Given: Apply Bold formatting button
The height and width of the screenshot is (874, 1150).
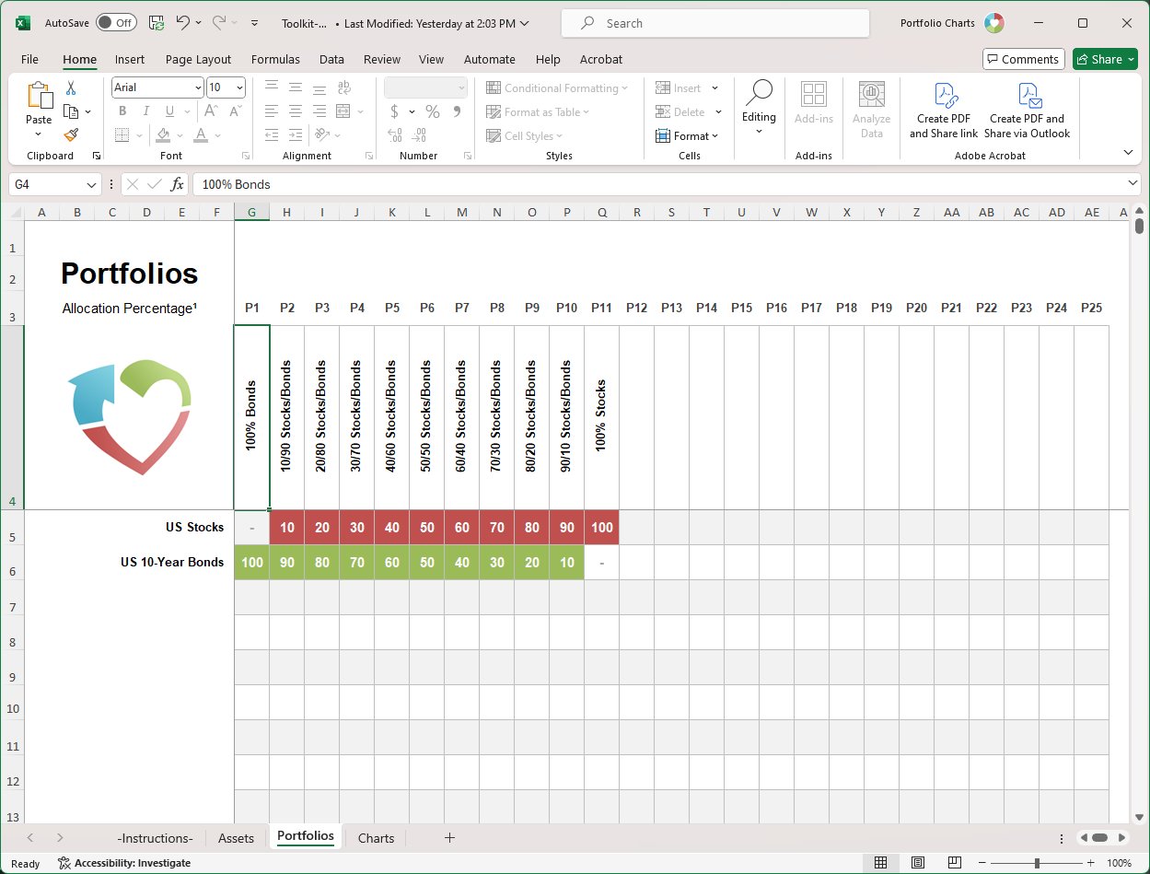Looking at the screenshot, I should 122,111.
